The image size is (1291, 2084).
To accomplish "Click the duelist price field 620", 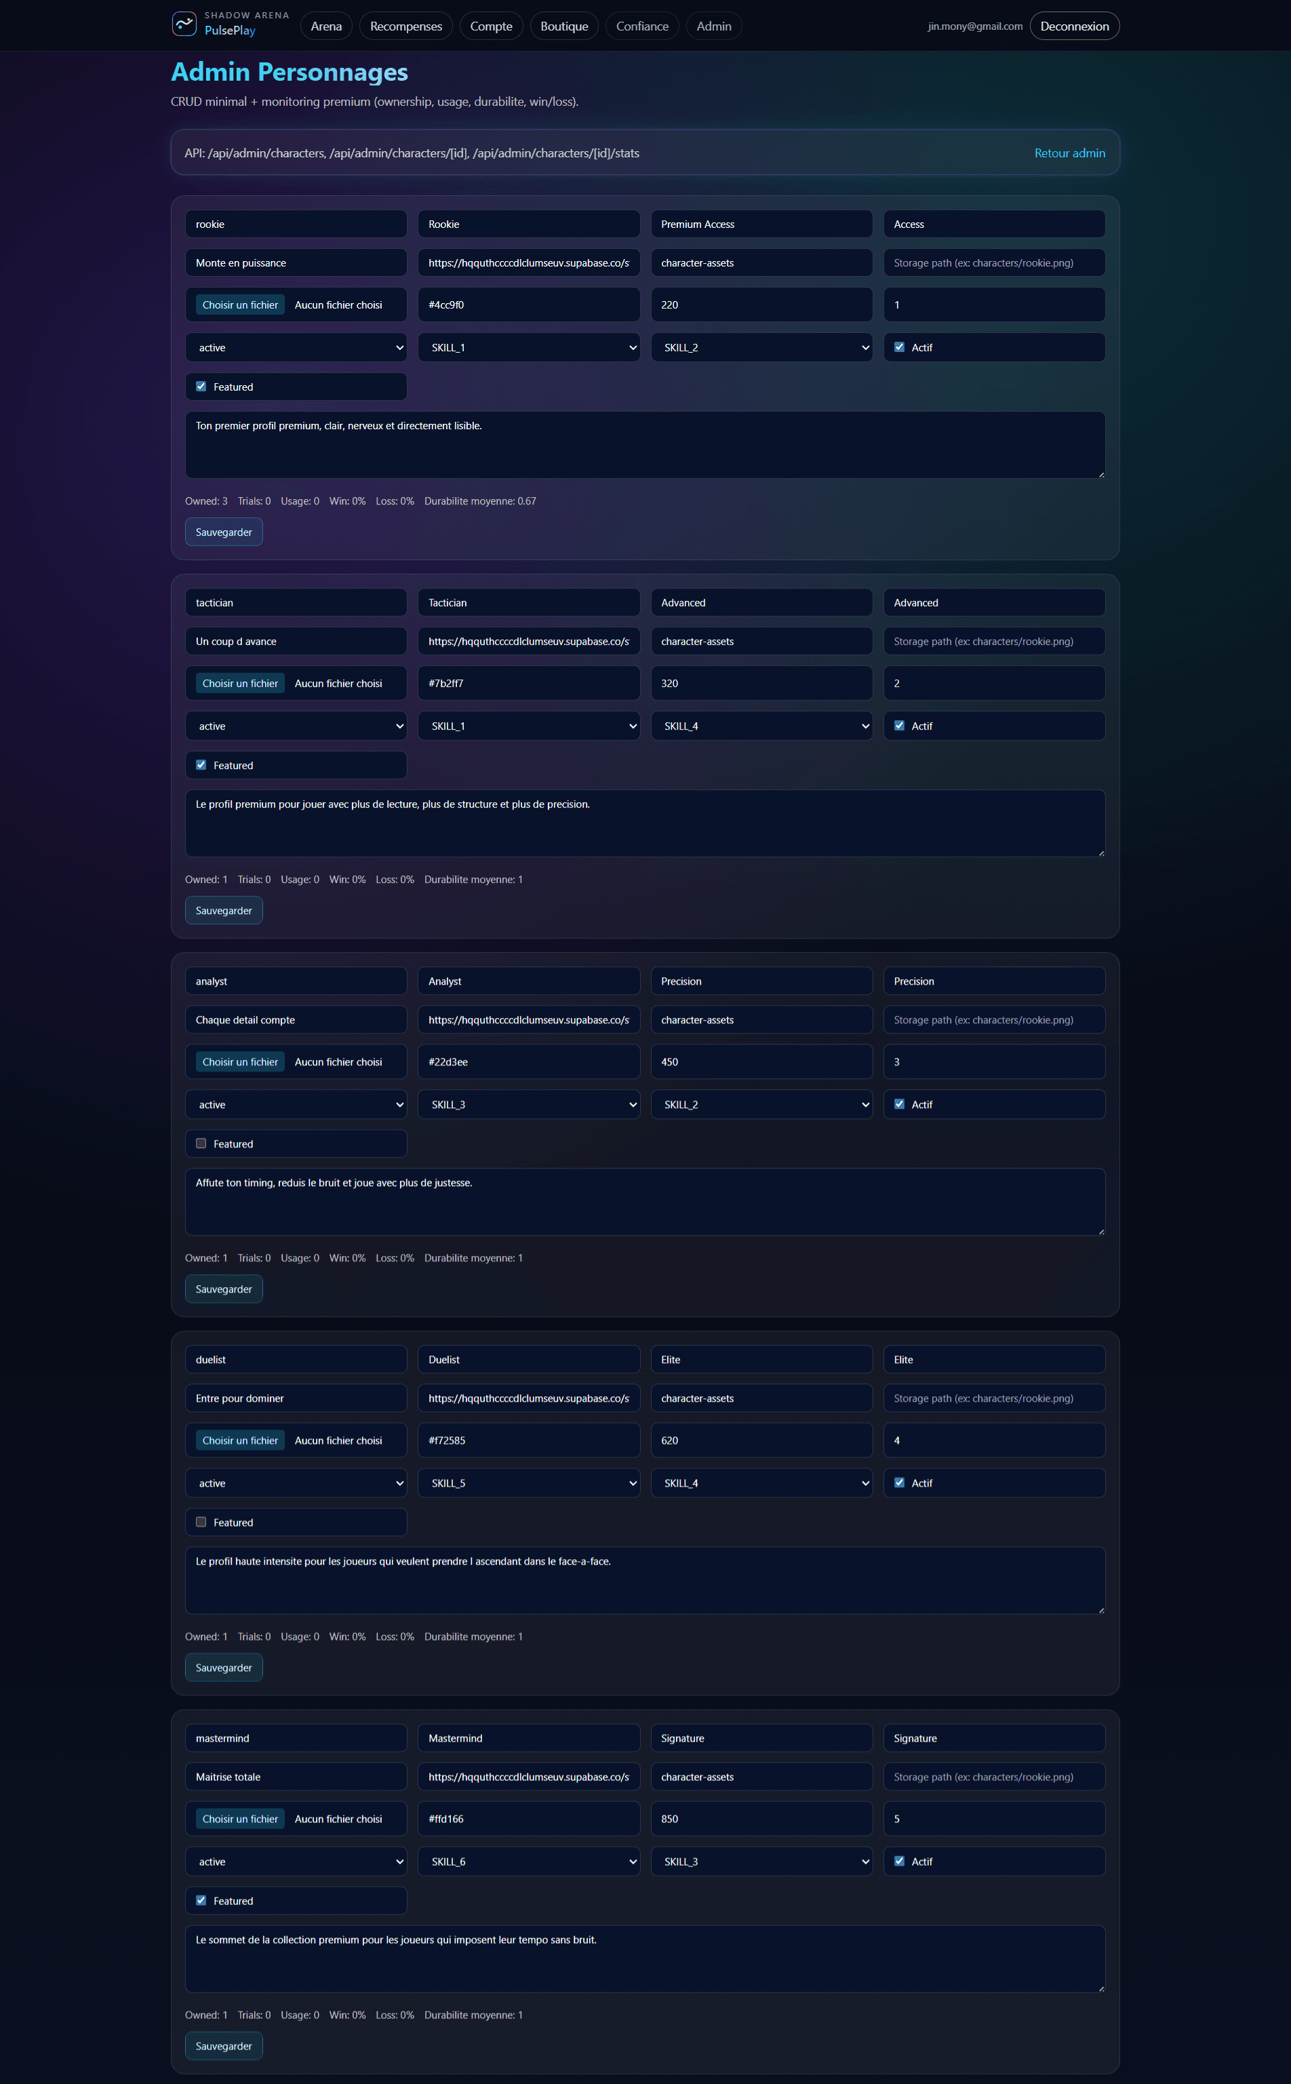I will [761, 1440].
